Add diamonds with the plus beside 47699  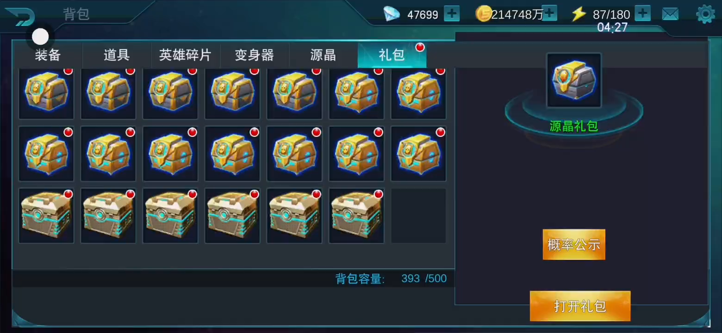[x=452, y=14]
